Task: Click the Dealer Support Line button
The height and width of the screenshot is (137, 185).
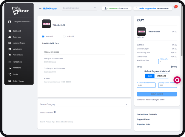Action: click(153, 8)
